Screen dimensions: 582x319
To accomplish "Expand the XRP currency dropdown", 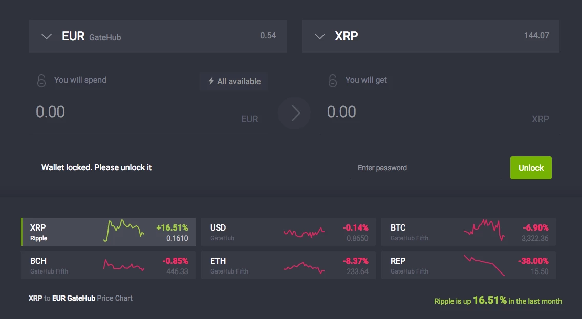I will pos(319,36).
